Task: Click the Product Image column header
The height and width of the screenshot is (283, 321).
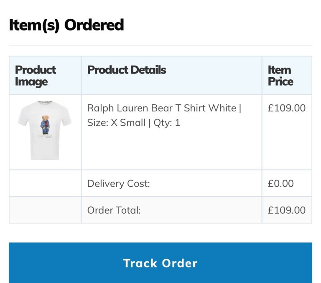Action: (x=36, y=76)
